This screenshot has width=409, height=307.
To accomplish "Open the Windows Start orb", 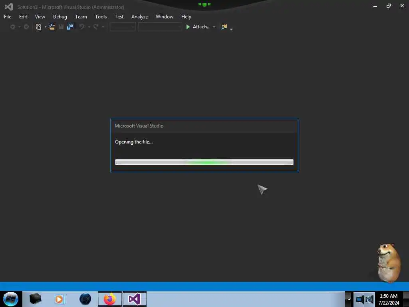I will click(x=11, y=299).
